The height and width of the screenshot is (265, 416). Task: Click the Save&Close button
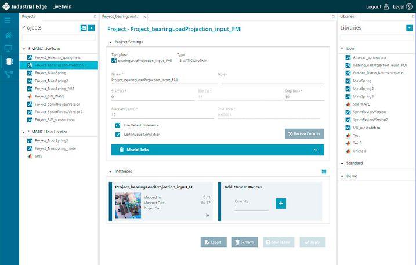[278, 242]
